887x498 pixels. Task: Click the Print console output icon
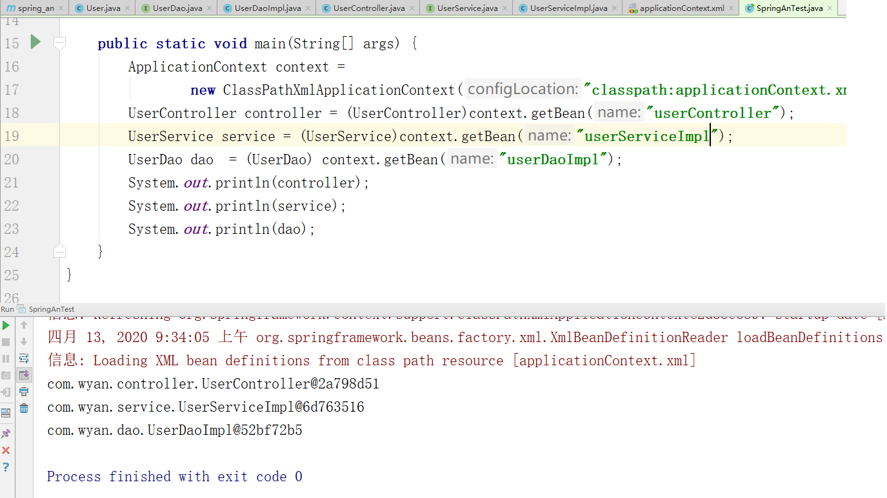pyautogui.click(x=24, y=392)
